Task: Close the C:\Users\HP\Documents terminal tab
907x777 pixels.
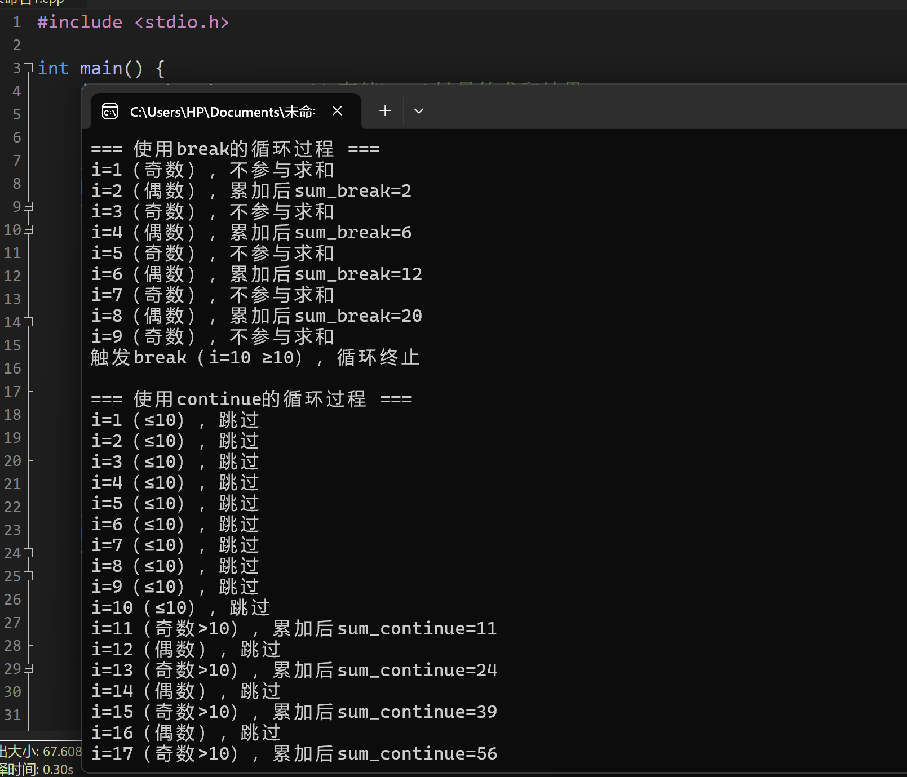Action: [x=337, y=111]
